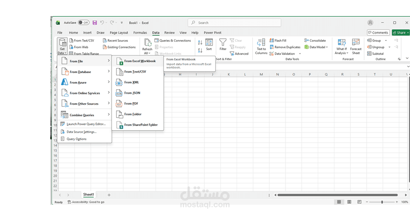Choose From SharePoint Folder
Viewport: 410px width, 213px height.
point(138,125)
